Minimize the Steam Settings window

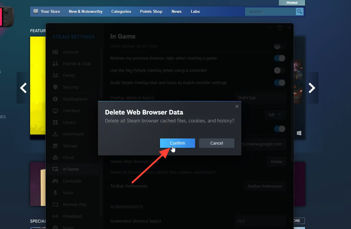coord(271,27)
